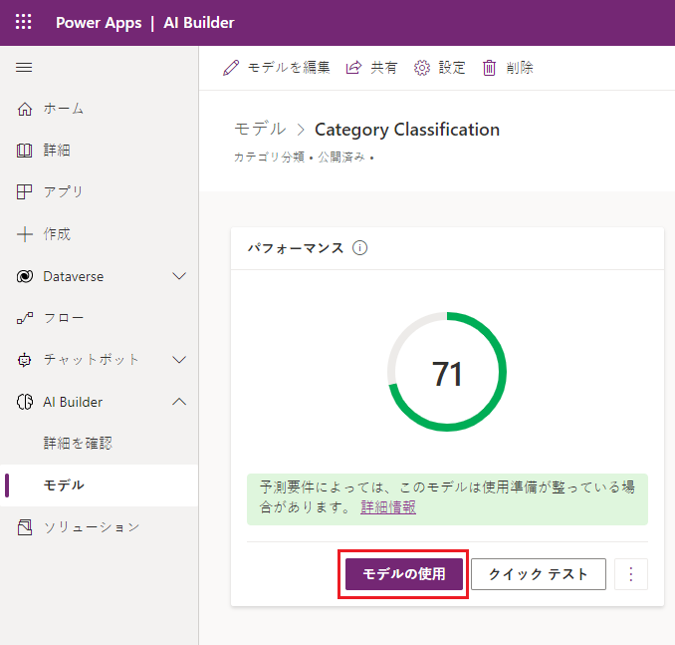Click the pencil icon for モデルを編集

click(231, 68)
